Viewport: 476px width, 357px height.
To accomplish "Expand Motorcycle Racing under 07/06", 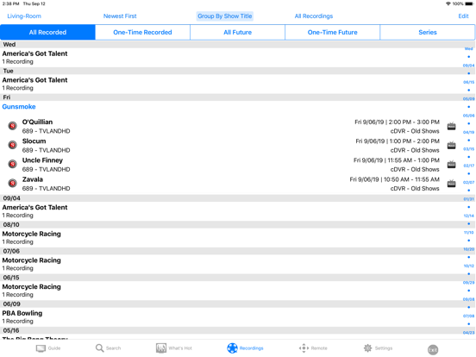I will coord(231,264).
